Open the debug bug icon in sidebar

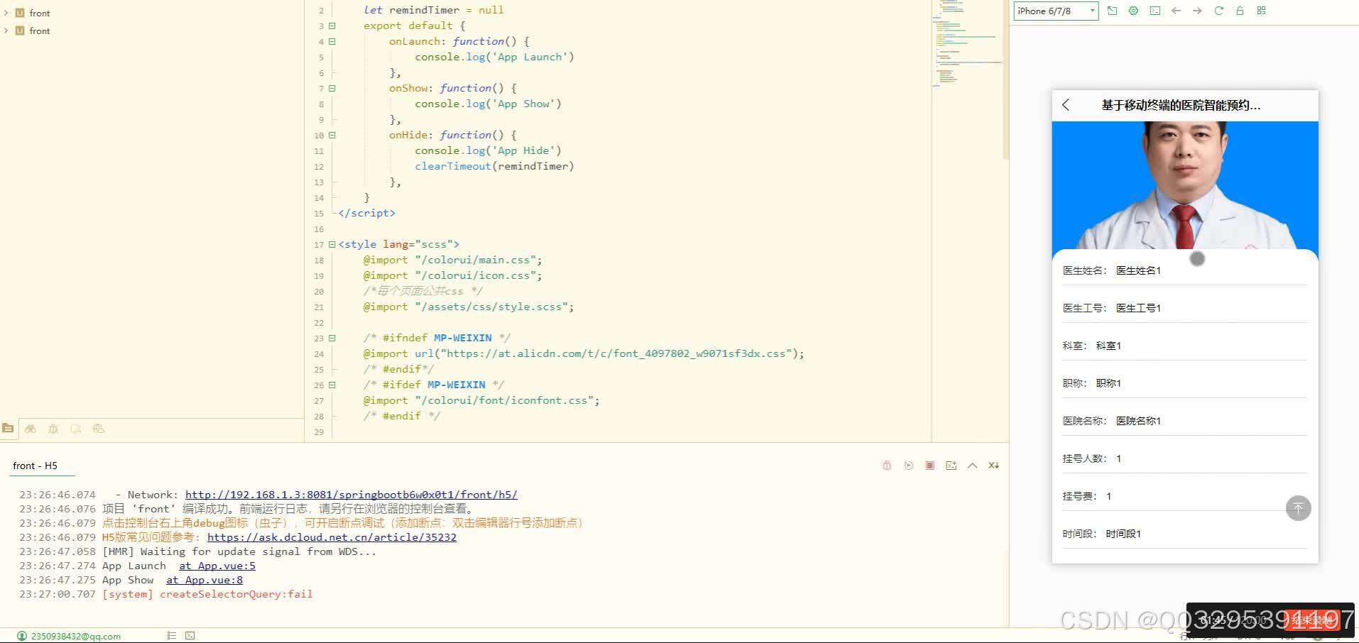[53, 429]
